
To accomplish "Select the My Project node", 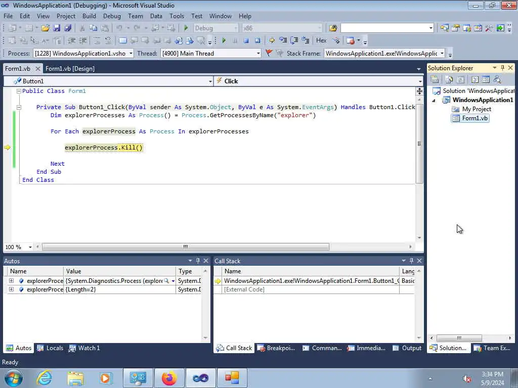I will (x=477, y=109).
